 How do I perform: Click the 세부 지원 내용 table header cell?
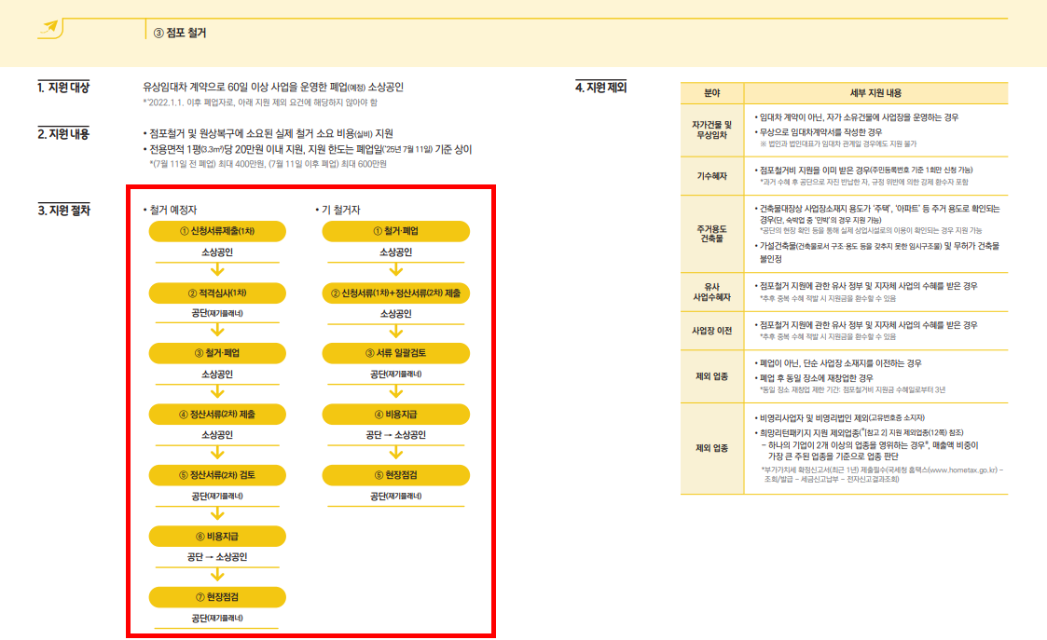[875, 93]
